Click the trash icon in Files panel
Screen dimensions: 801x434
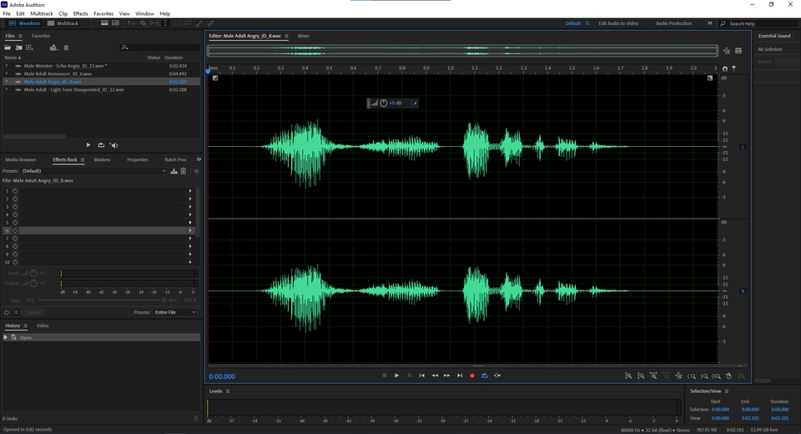coord(66,48)
